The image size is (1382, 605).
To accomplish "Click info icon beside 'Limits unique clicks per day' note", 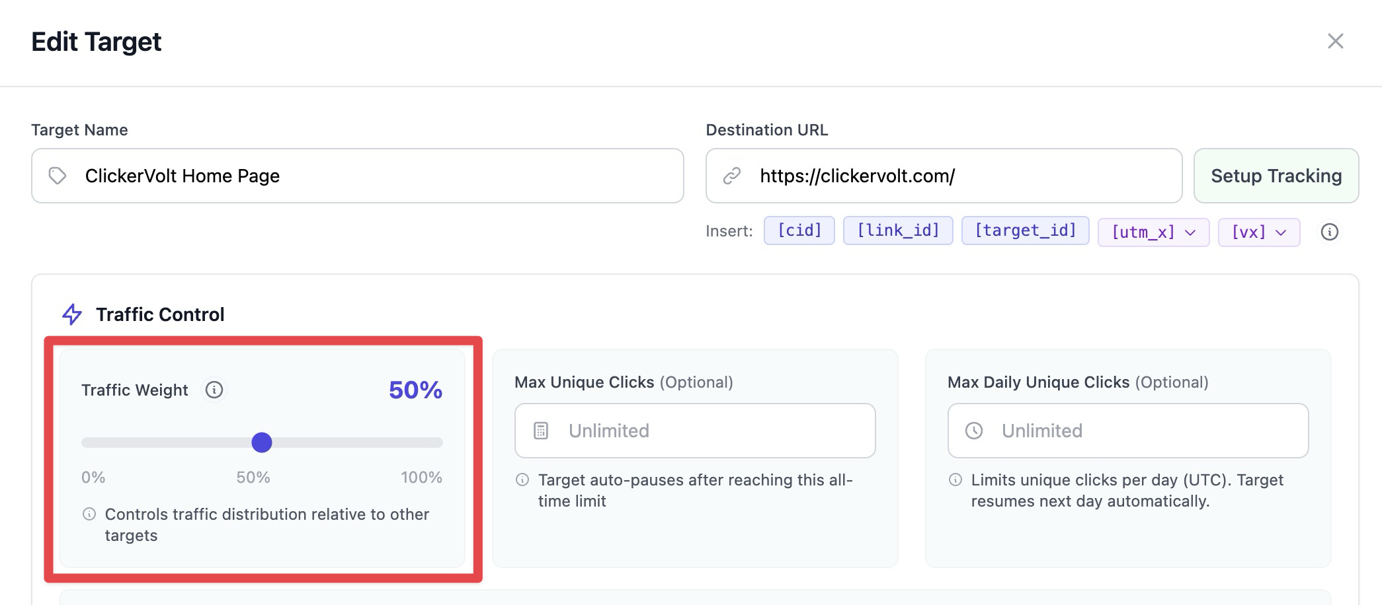I will tap(955, 480).
